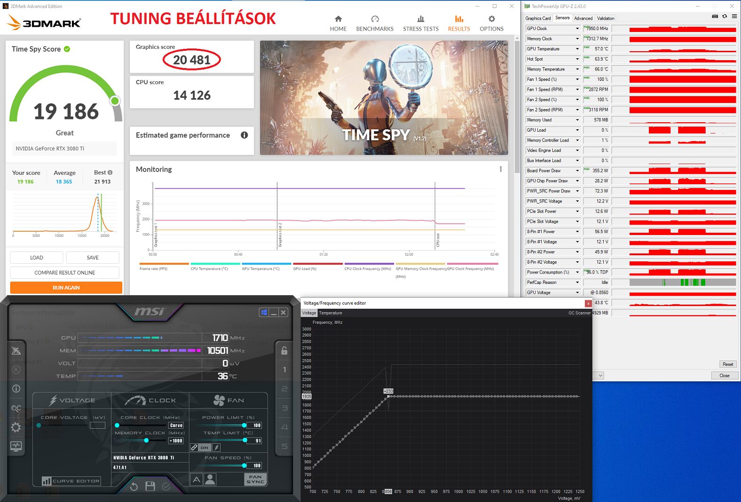The height and width of the screenshot is (502, 741).
Task: Click the Afterburner profile lock icon
Action: point(284,351)
